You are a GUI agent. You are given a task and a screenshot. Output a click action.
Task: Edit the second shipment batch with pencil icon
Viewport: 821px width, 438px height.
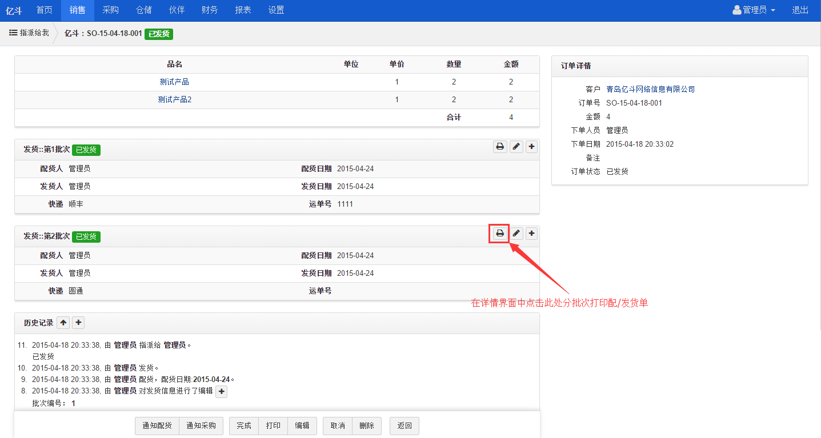click(516, 233)
